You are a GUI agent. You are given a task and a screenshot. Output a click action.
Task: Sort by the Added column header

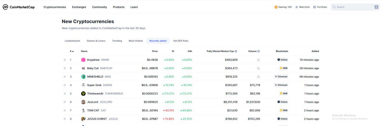pyautogui.click(x=315, y=51)
